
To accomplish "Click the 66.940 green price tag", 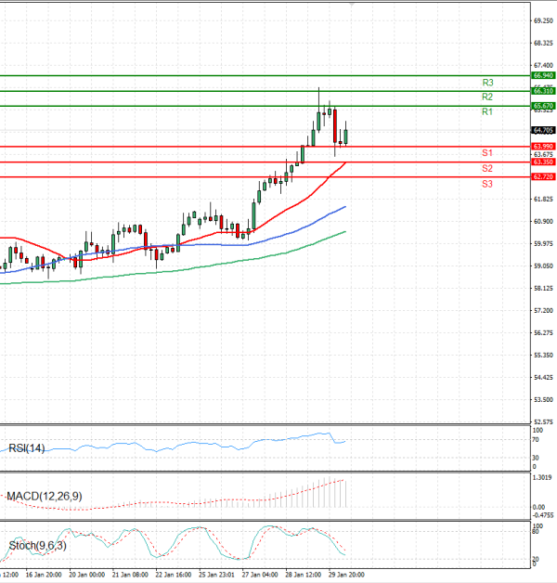I will [x=543, y=75].
